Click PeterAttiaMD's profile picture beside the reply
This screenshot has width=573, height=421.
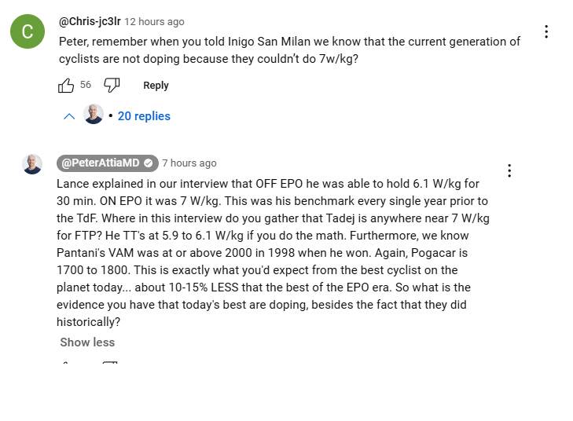(32, 164)
